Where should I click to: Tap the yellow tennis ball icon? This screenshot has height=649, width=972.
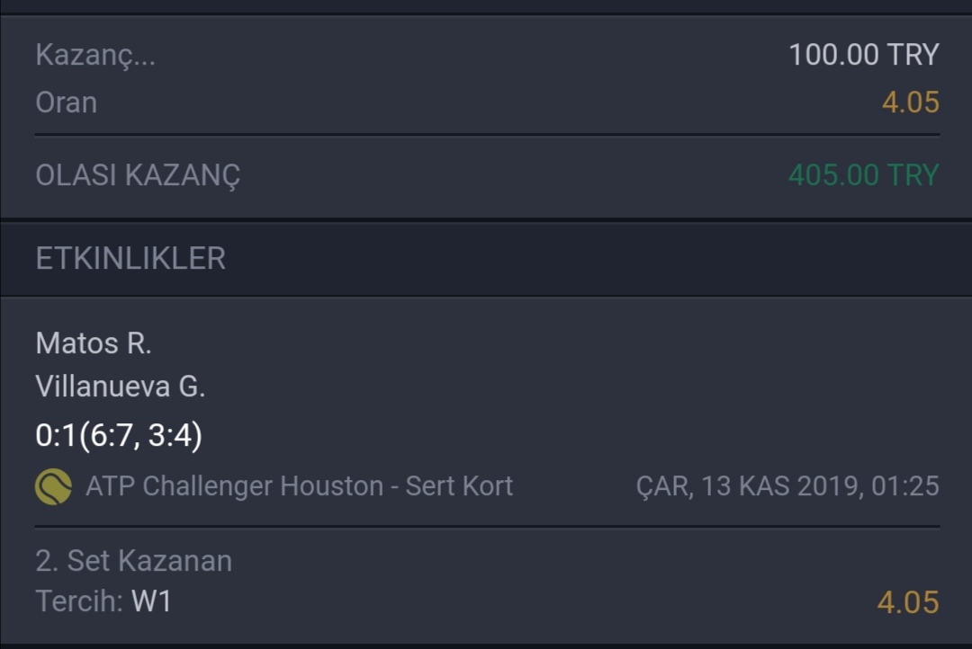tap(53, 486)
